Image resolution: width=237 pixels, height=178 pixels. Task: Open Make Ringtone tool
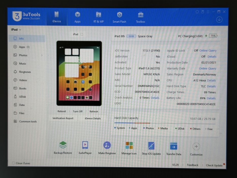[107, 148]
